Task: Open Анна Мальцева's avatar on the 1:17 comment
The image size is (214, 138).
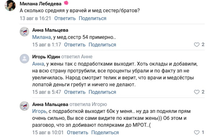Action: pyautogui.click(x=25, y=31)
